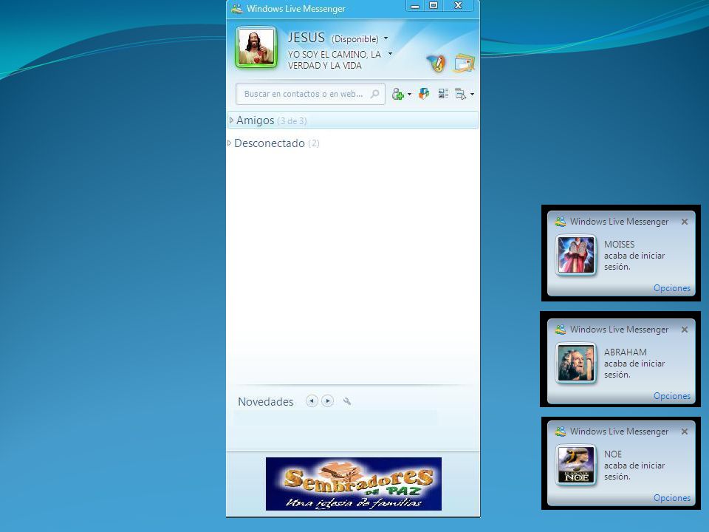Focus the Buscar en contactos search field
709x532 pixels.
point(310,94)
